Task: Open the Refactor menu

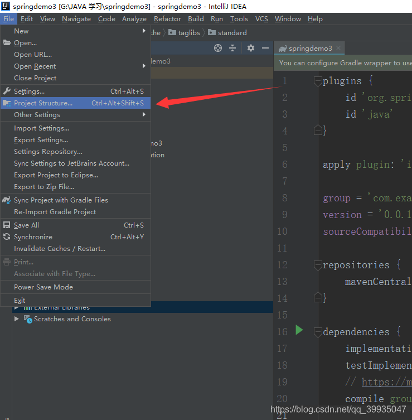Action: [x=167, y=19]
